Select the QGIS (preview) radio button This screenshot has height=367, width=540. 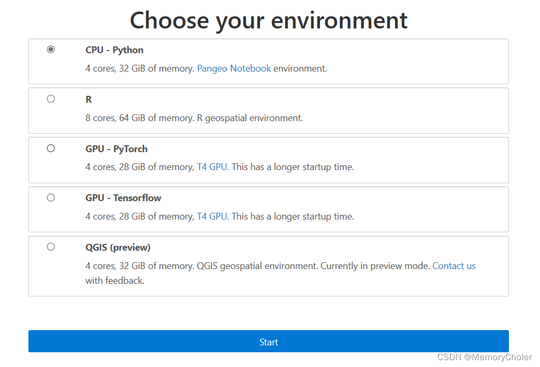tap(51, 247)
